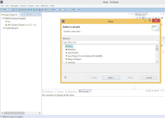Click Display Selected Console icon
165x118 pixels.
pyautogui.click(x=150, y=91)
